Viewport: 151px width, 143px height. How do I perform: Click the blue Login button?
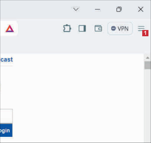coord(6,130)
